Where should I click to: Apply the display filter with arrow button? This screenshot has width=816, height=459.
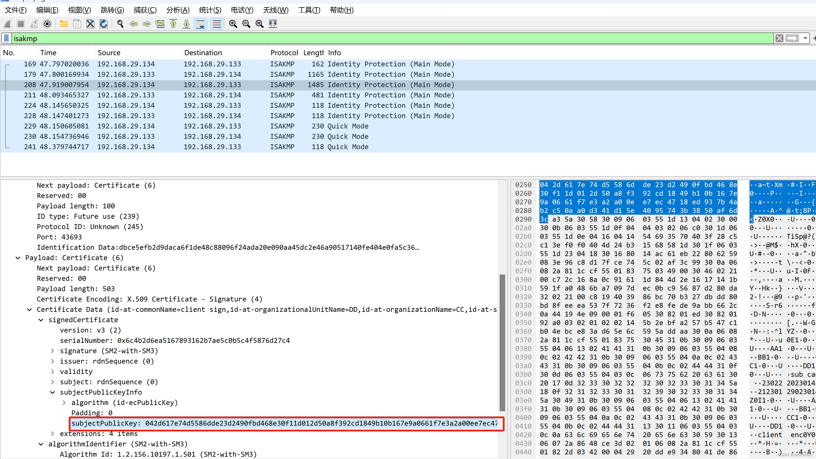[792, 39]
